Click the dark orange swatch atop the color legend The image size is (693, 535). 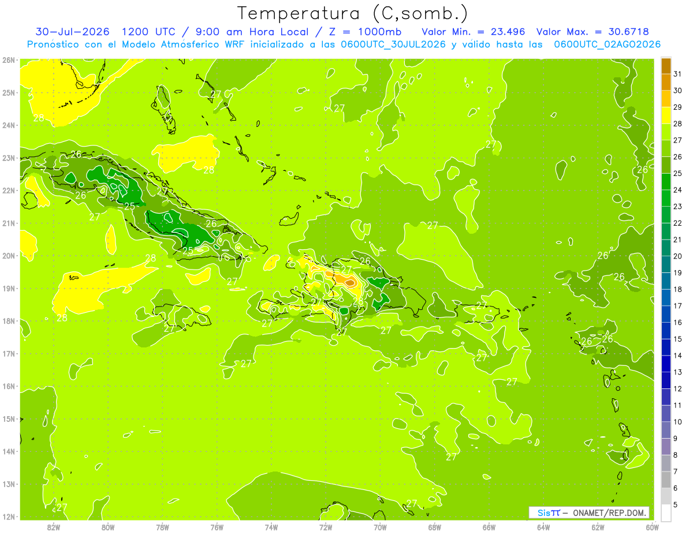point(666,66)
